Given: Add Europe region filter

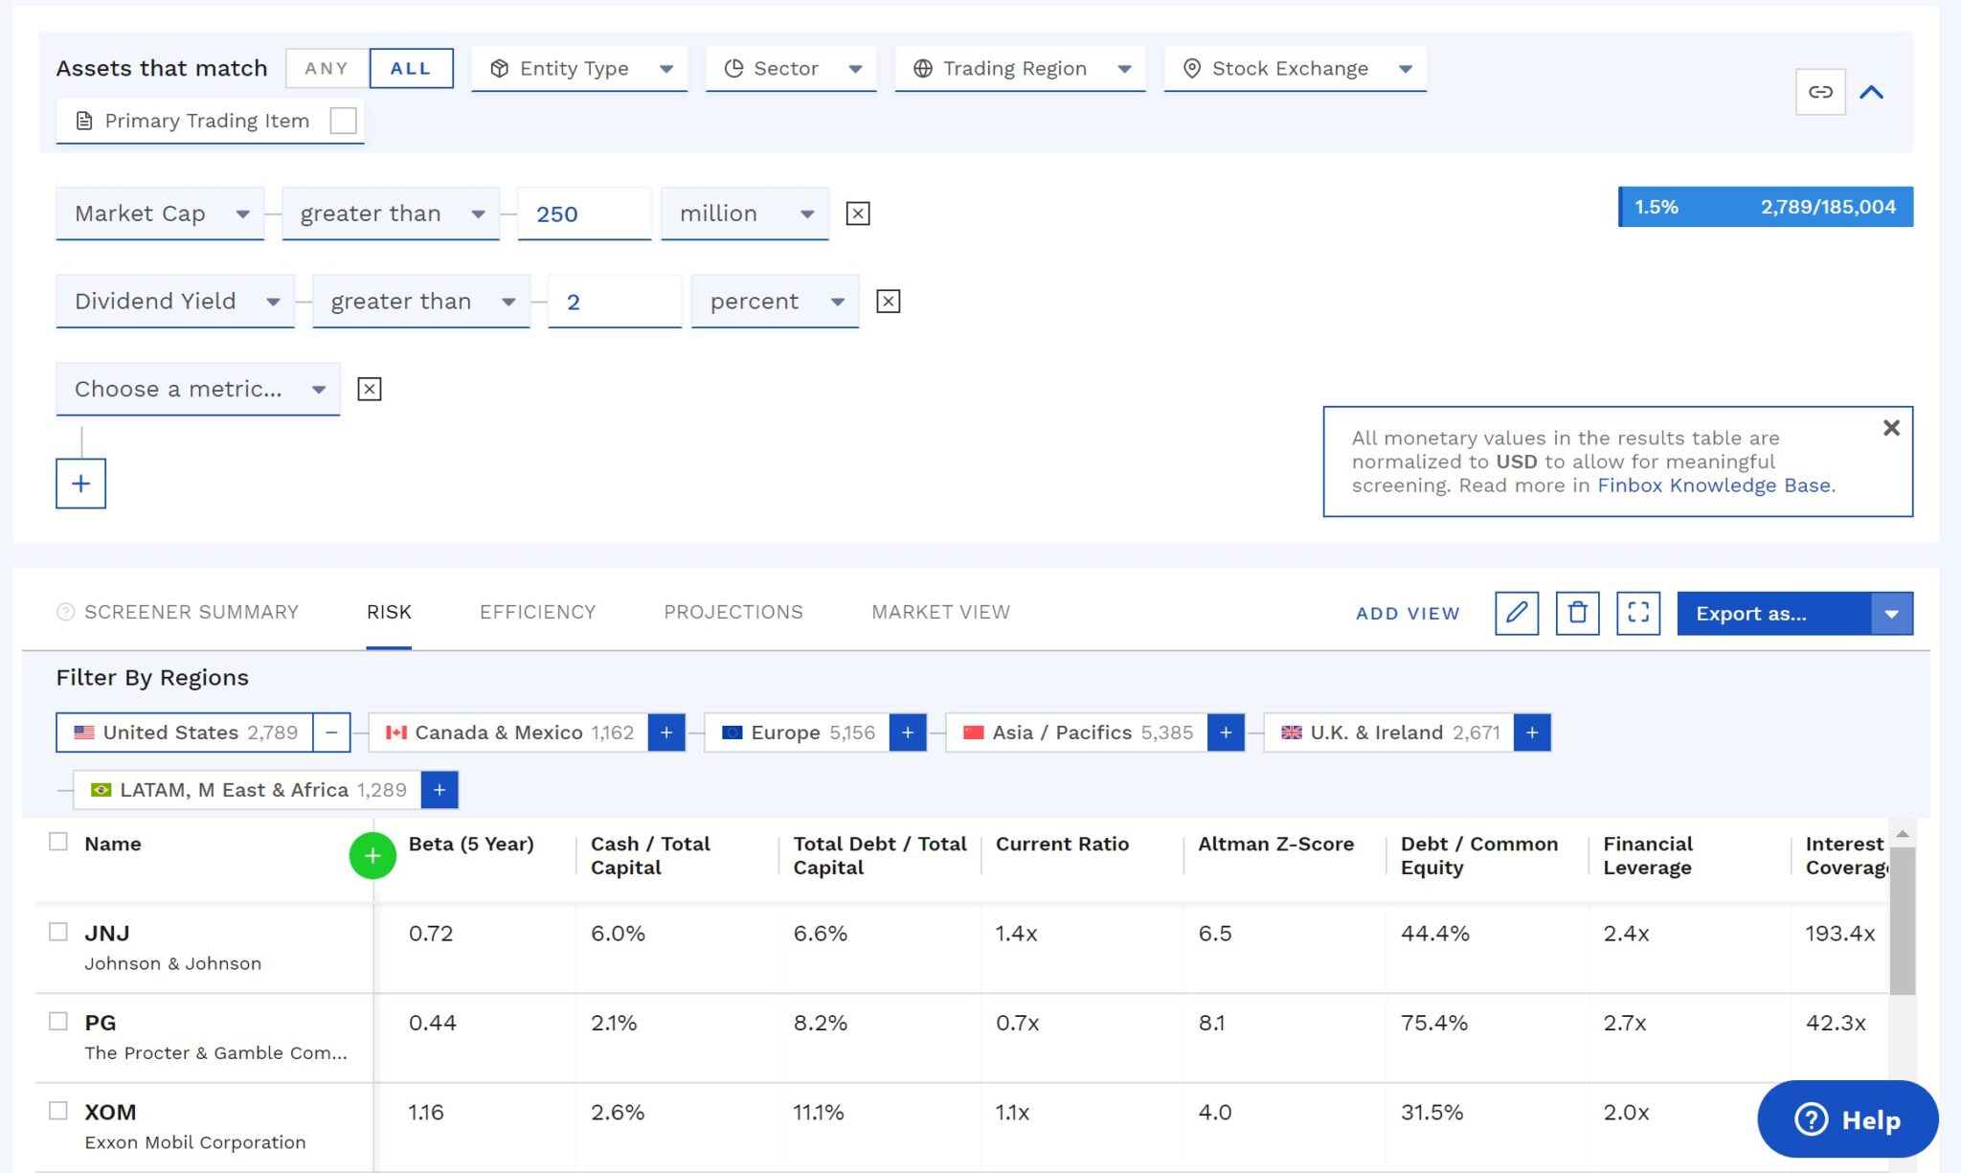Looking at the screenshot, I should click(908, 733).
